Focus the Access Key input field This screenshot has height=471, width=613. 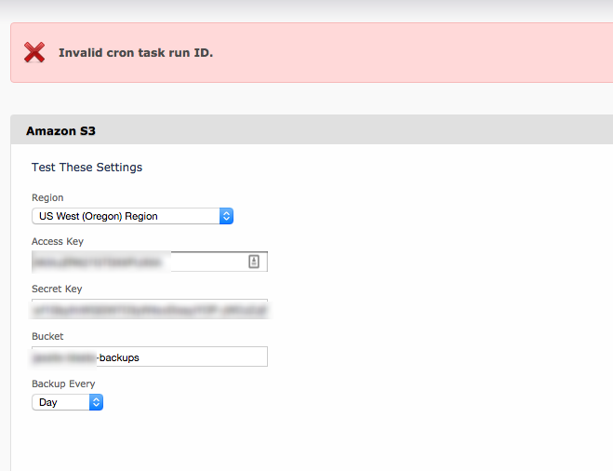(150, 262)
